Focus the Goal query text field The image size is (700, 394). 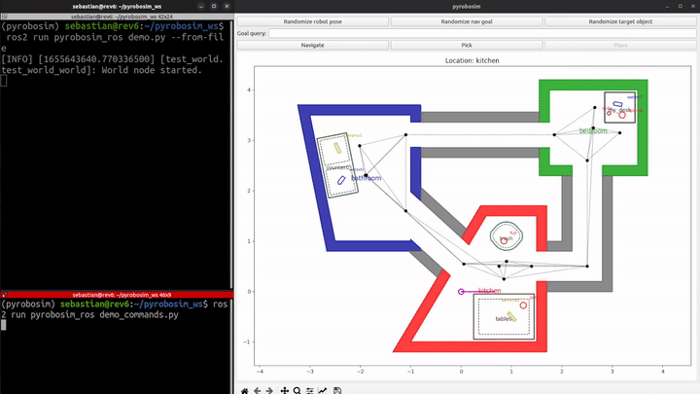click(x=482, y=33)
